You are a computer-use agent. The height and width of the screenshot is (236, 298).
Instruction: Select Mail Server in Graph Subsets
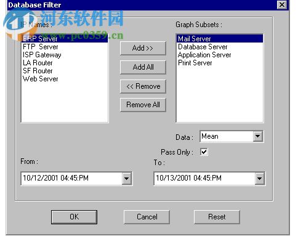pyautogui.click(x=220, y=39)
